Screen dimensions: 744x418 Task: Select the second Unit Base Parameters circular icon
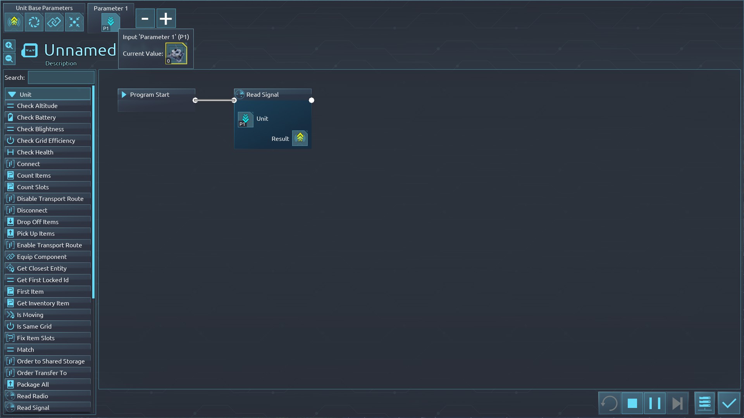pos(34,22)
